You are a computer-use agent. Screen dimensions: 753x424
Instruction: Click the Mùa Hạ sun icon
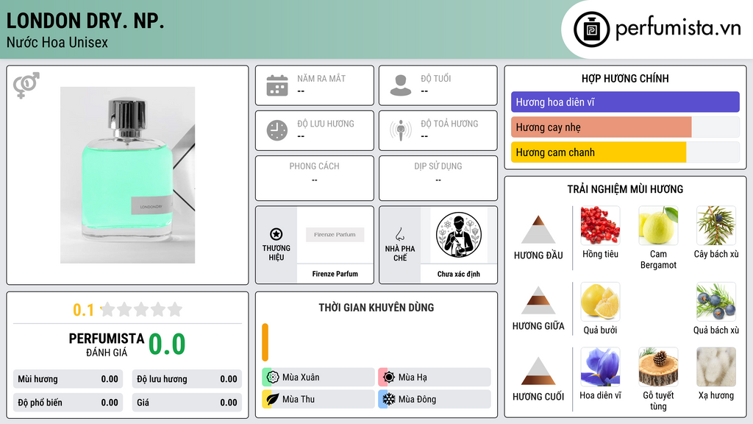coord(389,378)
